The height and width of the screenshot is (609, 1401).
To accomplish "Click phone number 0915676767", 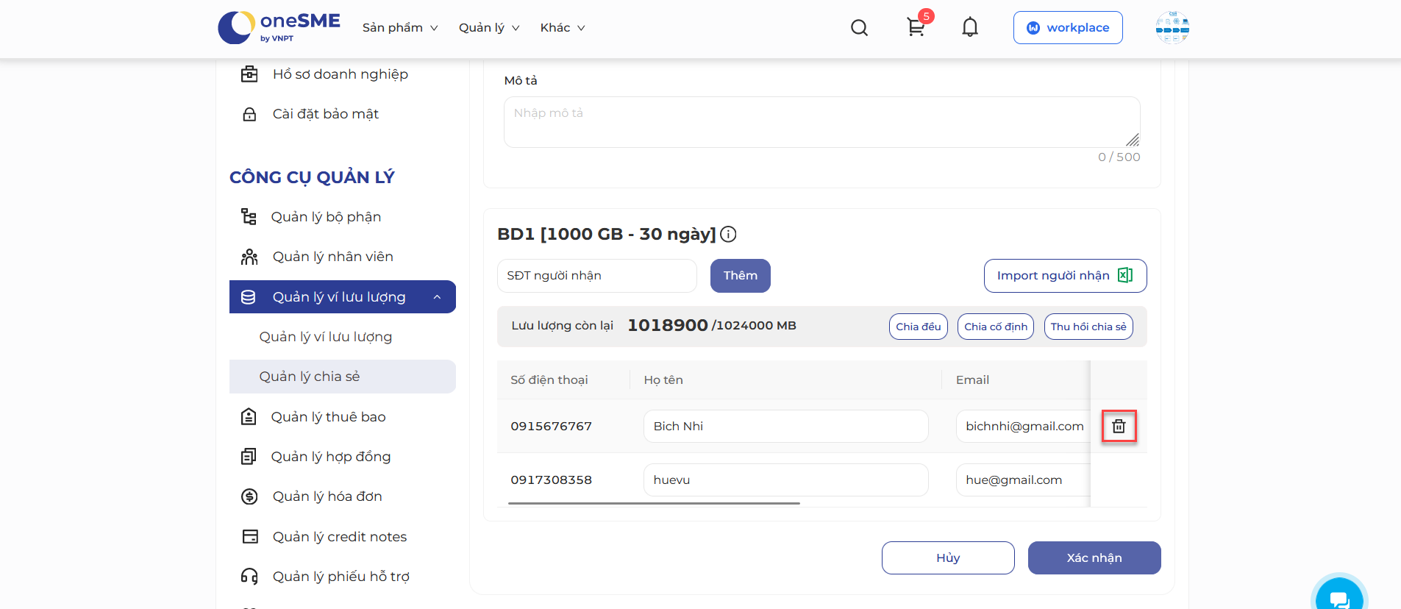I will (x=551, y=427).
